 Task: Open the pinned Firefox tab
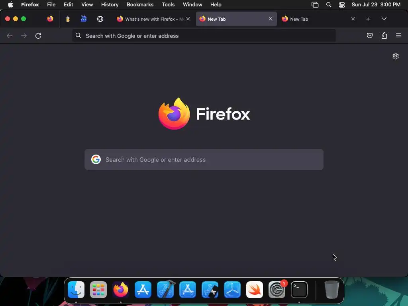click(50, 19)
